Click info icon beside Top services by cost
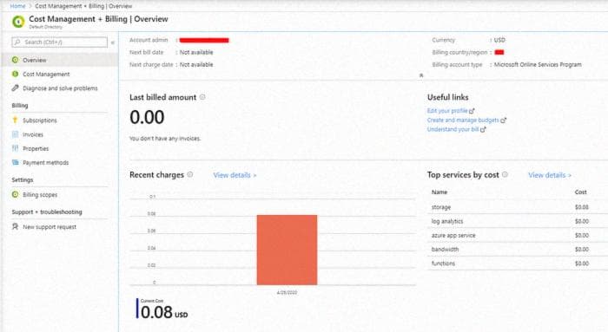This screenshot has height=332, width=608. [505, 174]
